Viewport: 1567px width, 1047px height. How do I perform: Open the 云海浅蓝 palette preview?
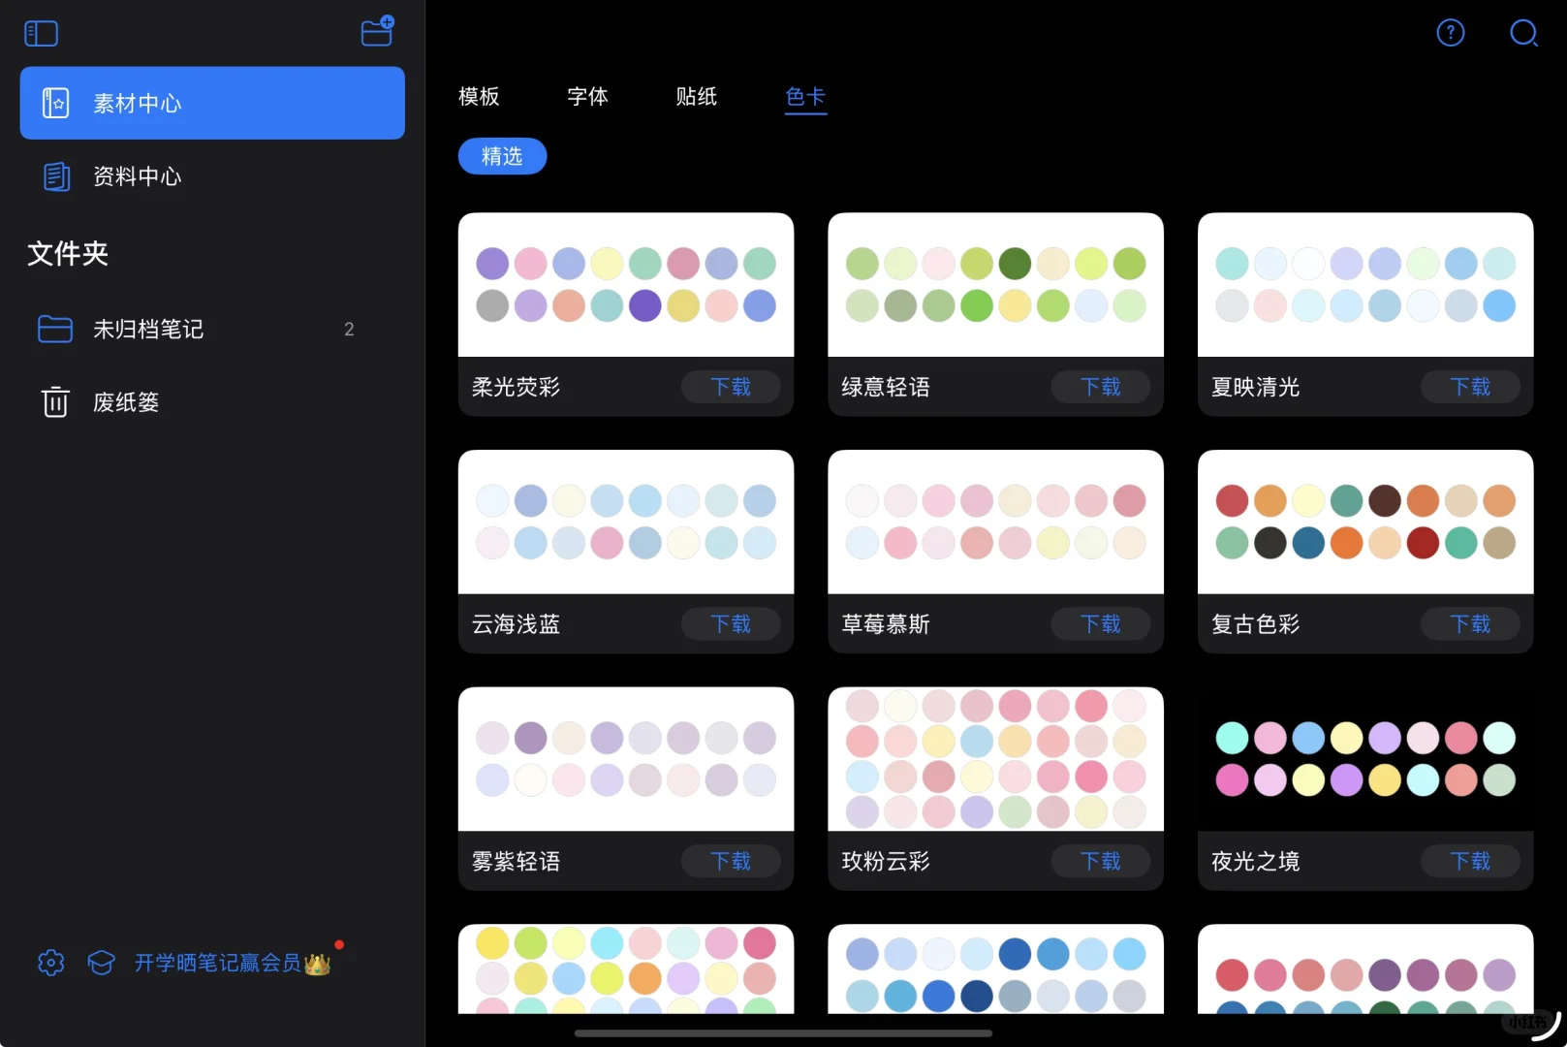point(626,522)
